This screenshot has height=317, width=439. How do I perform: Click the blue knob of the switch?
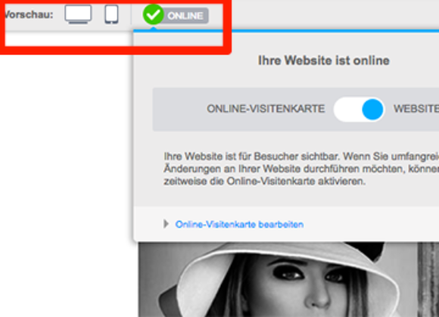[372, 110]
